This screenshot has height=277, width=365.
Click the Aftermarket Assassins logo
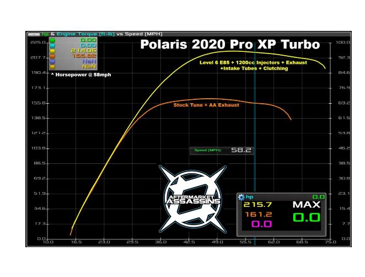click(193, 200)
